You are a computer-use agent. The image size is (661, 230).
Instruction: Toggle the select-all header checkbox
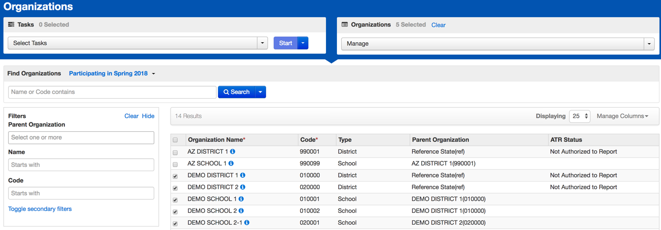pyautogui.click(x=175, y=140)
